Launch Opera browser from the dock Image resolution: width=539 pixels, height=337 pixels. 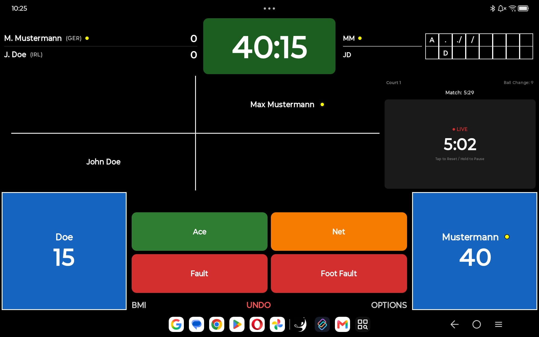click(x=257, y=324)
